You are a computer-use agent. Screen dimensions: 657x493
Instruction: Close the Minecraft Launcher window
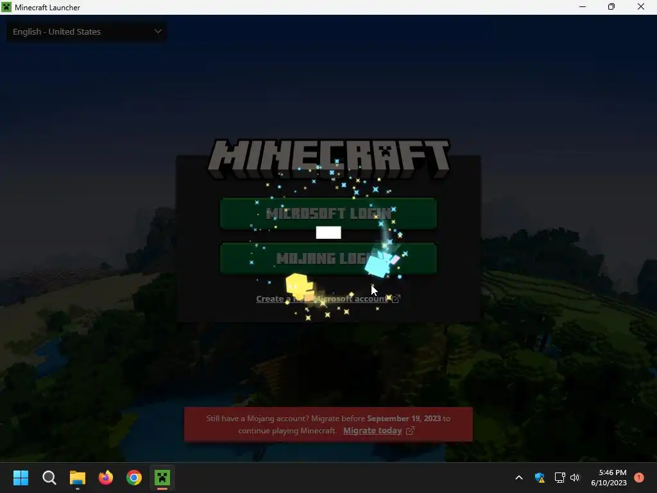pos(641,6)
